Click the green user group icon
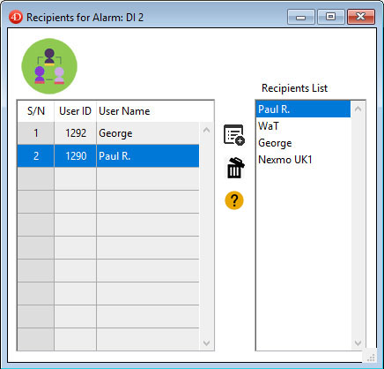The image size is (384, 369). [49, 66]
